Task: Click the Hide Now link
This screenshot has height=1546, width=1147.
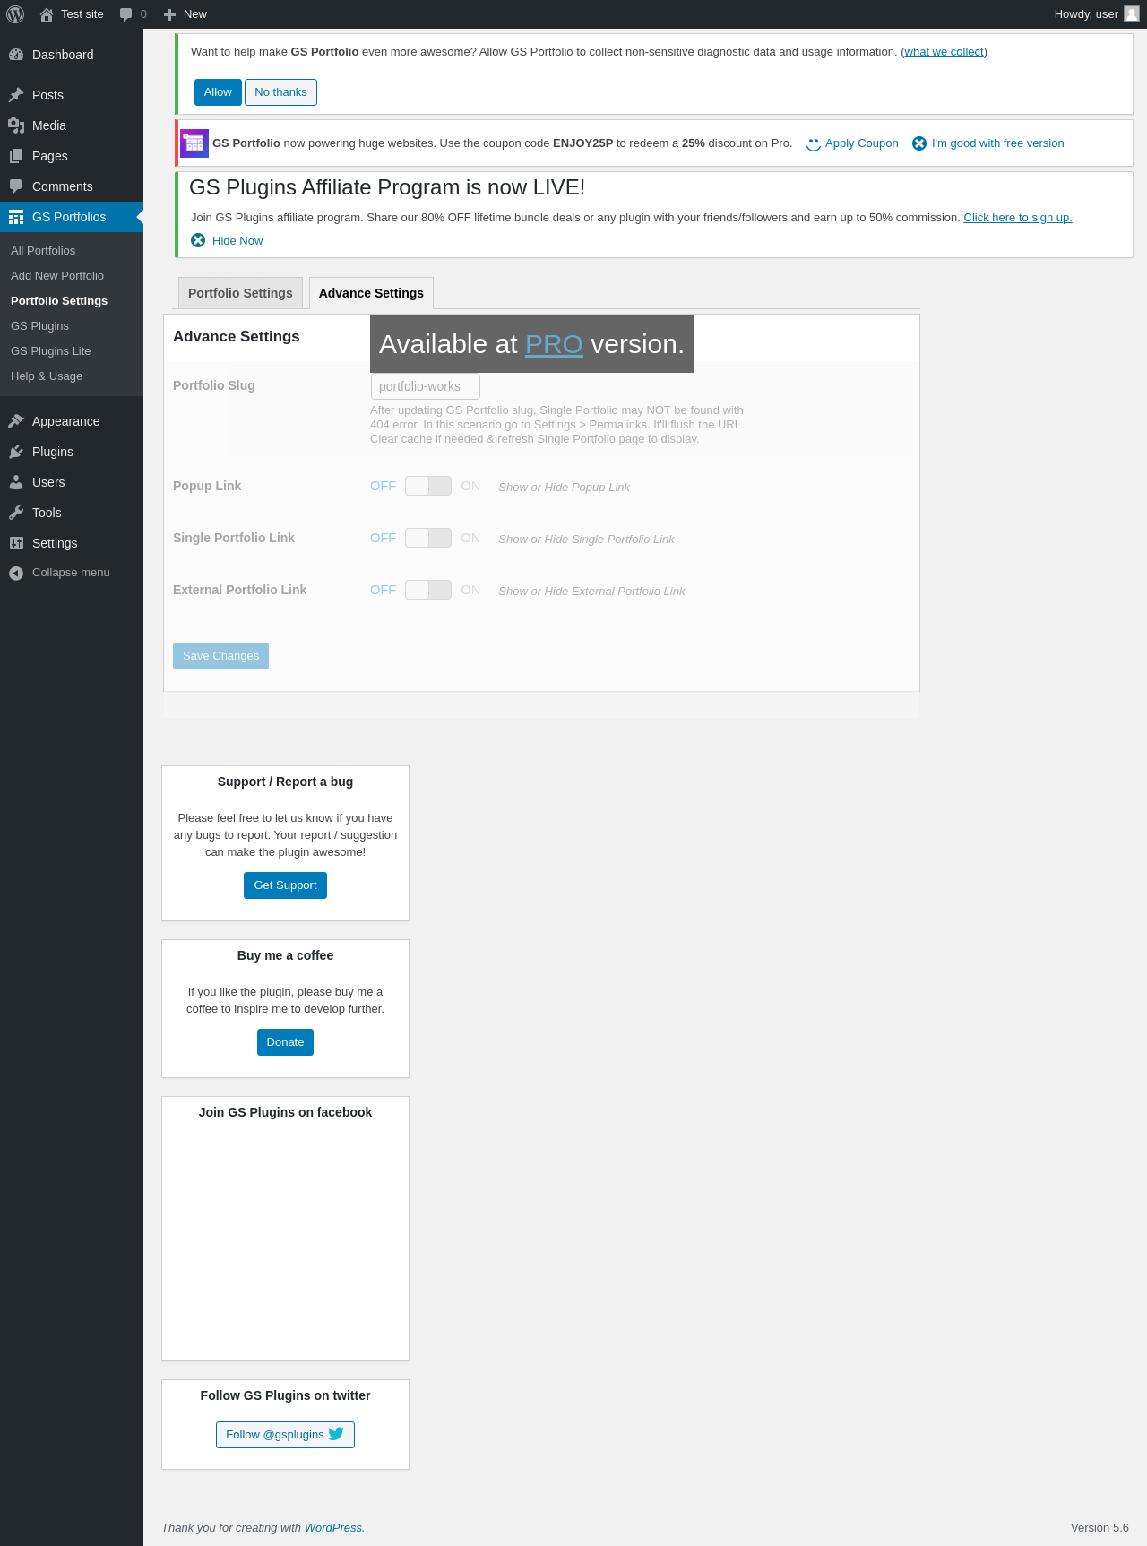Action: pyautogui.click(x=237, y=241)
